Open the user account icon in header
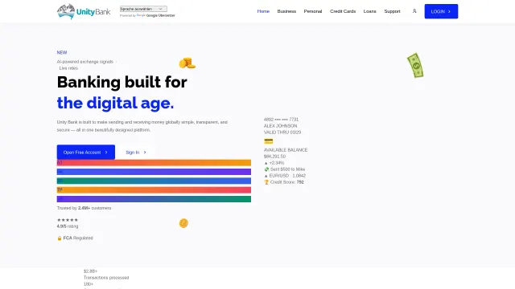This screenshot has width=515, height=289. (x=414, y=11)
